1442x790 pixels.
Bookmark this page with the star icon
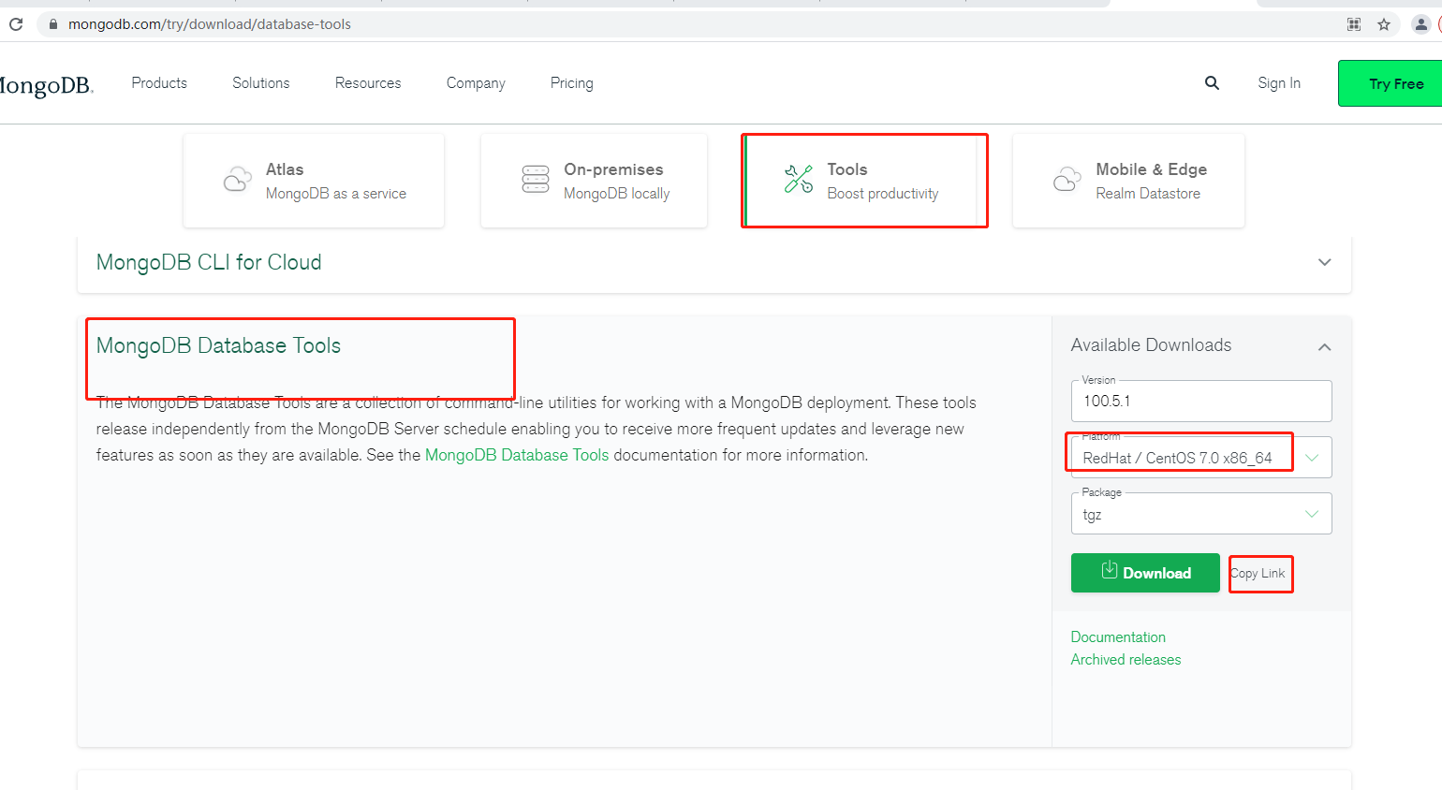click(1384, 24)
